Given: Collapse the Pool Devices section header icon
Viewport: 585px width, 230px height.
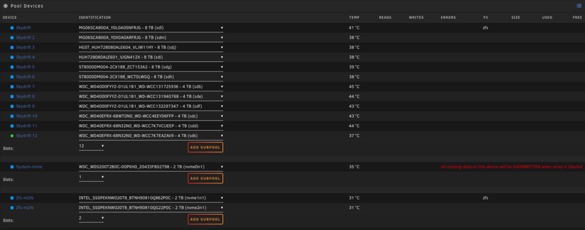Looking at the screenshot, I should pyautogui.click(x=5, y=6).
